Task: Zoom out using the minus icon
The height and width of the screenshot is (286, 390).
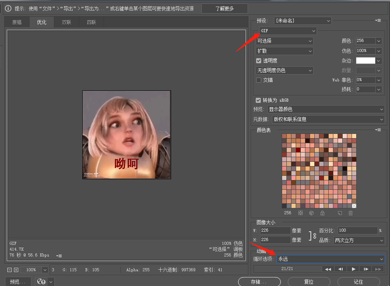Action: (9, 270)
